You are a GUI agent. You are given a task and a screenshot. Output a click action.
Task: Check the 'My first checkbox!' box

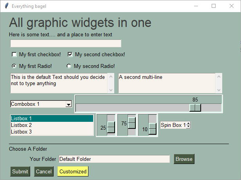coord(14,55)
